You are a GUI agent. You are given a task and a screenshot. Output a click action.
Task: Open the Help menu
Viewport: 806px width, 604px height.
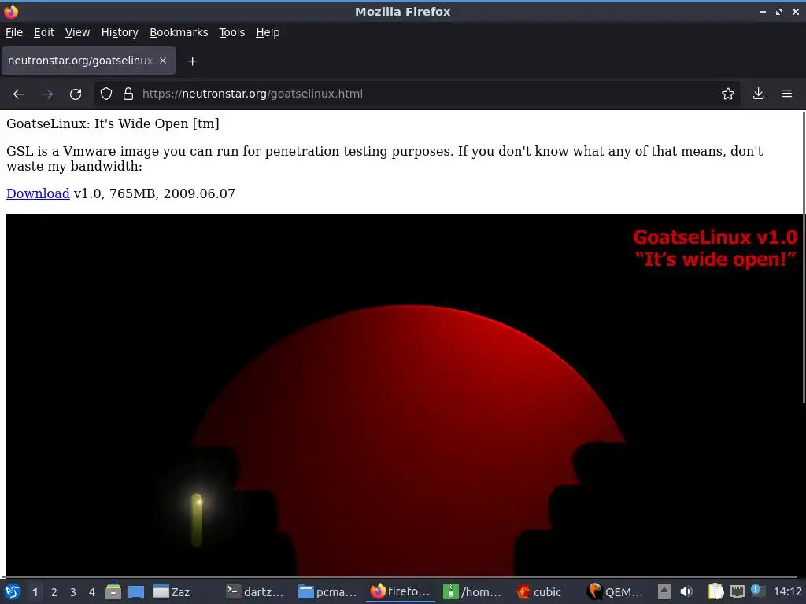click(268, 32)
